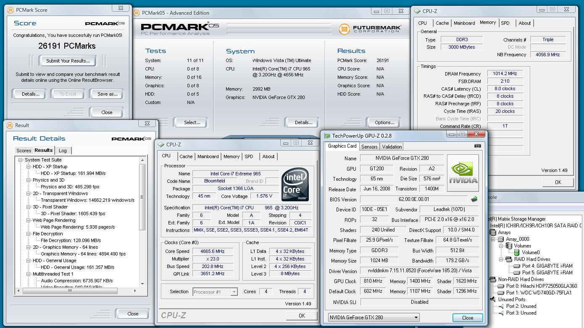Collapse the File Decryption node
584x328 pixels.
pyautogui.click(x=28, y=234)
